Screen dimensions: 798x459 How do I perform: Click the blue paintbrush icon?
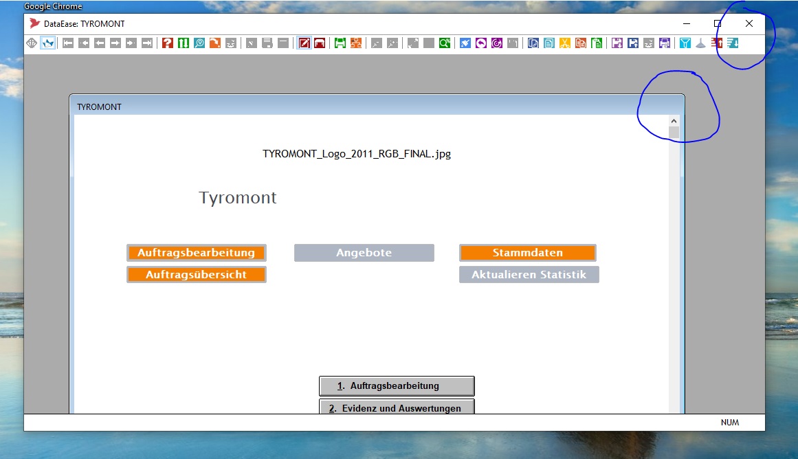pyautogui.click(x=465, y=43)
